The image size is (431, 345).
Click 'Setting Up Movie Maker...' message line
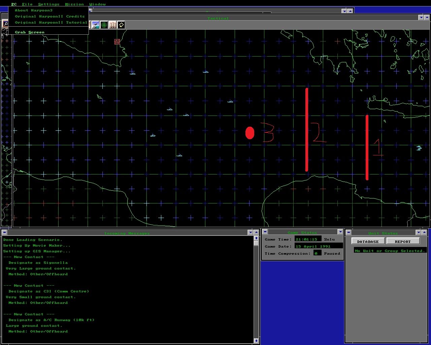click(37, 246)
